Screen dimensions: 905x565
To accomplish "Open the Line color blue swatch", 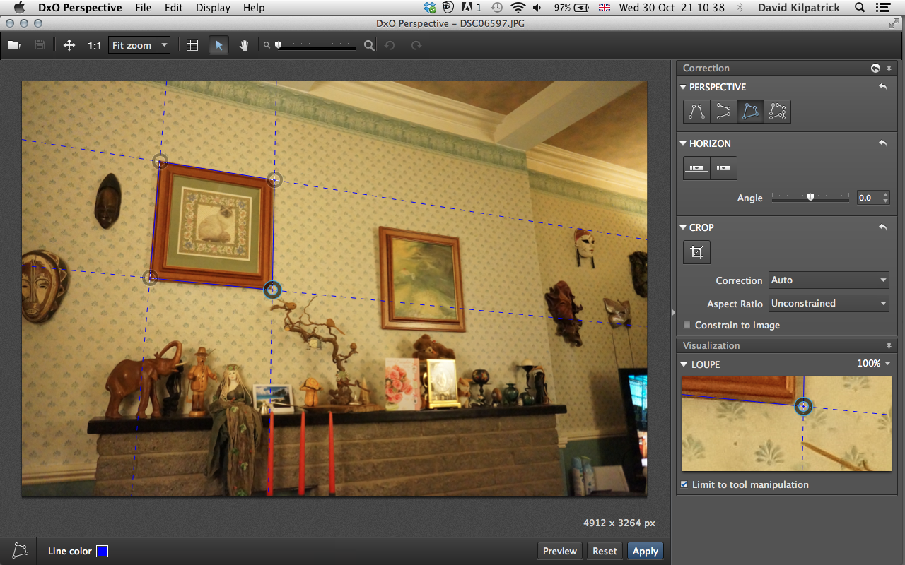I will 102,551.
